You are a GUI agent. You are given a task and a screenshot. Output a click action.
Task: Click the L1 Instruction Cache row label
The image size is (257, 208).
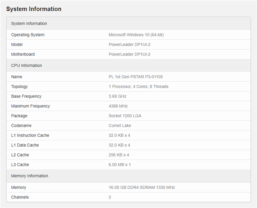(30, 136)
